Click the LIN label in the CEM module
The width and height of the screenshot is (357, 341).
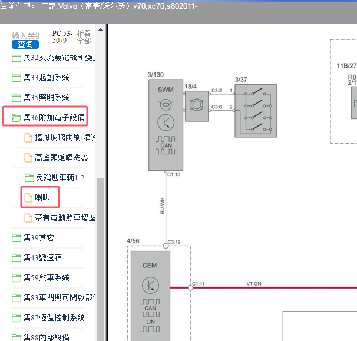(150, 322)
